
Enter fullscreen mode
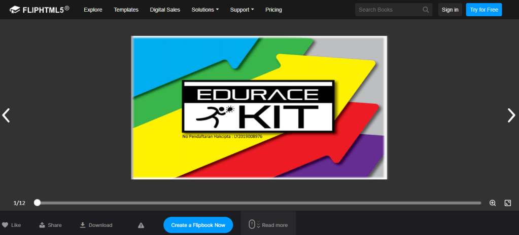[507, 203]
